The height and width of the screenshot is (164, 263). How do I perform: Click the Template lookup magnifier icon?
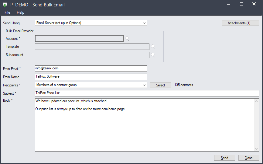click(153, 47)
